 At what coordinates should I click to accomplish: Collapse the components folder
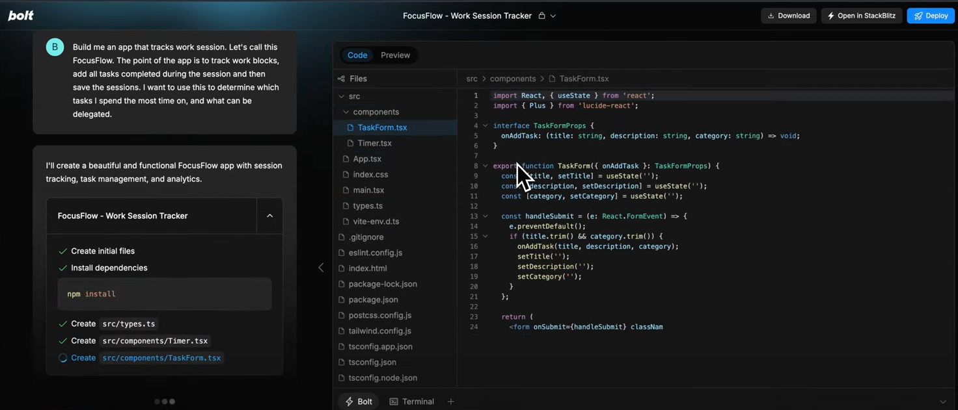click(x=346, y=112)
